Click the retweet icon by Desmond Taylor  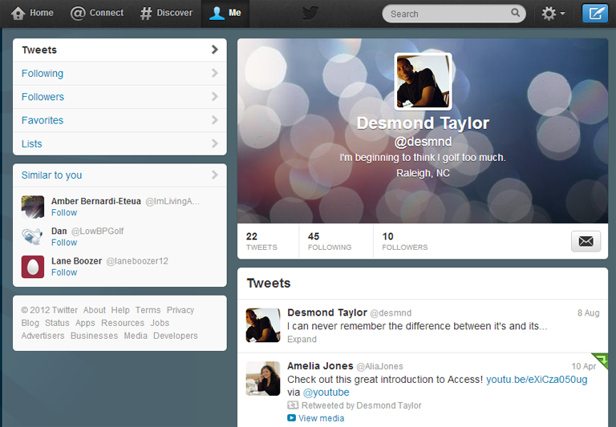tap(293, 405)
